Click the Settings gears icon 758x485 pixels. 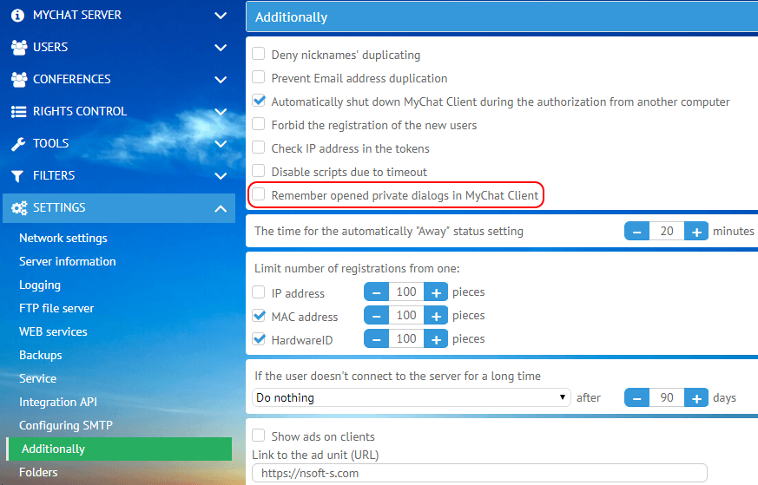18,208
